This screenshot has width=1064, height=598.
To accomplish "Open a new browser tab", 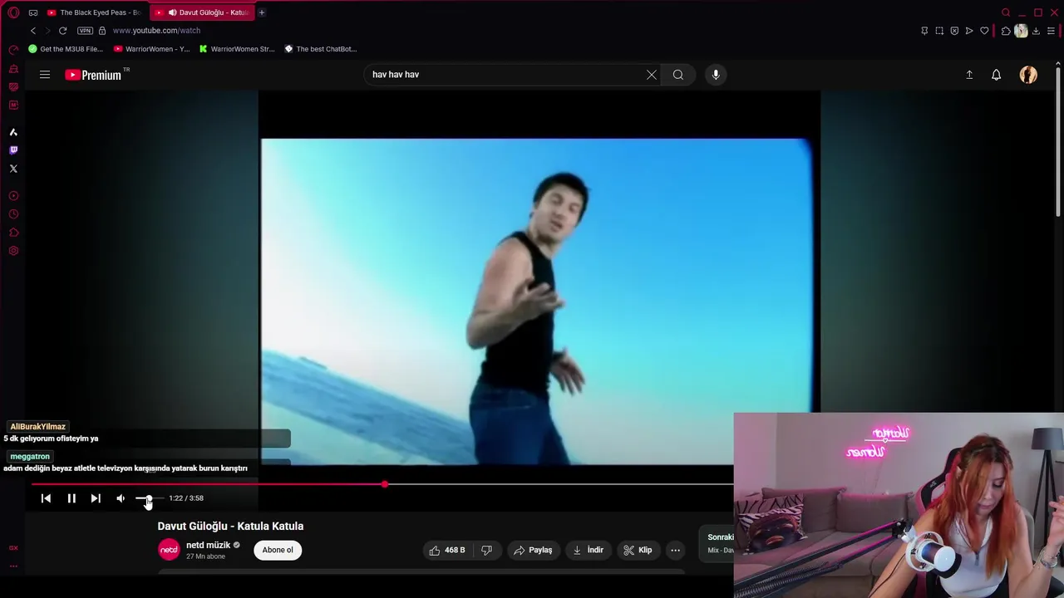I will click(261, 12).
